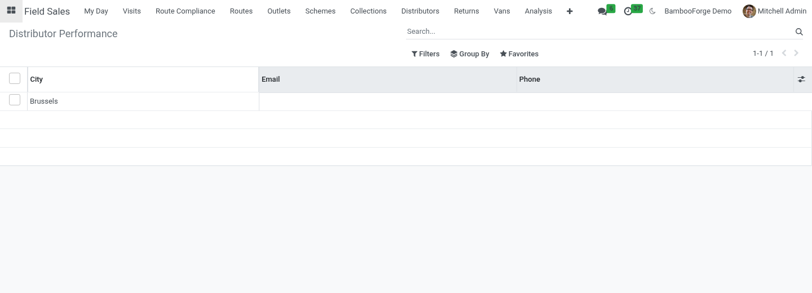Tick the Brussels row checkbox
This screenshot has width=812, height=293.
click(x=15, y=100)
